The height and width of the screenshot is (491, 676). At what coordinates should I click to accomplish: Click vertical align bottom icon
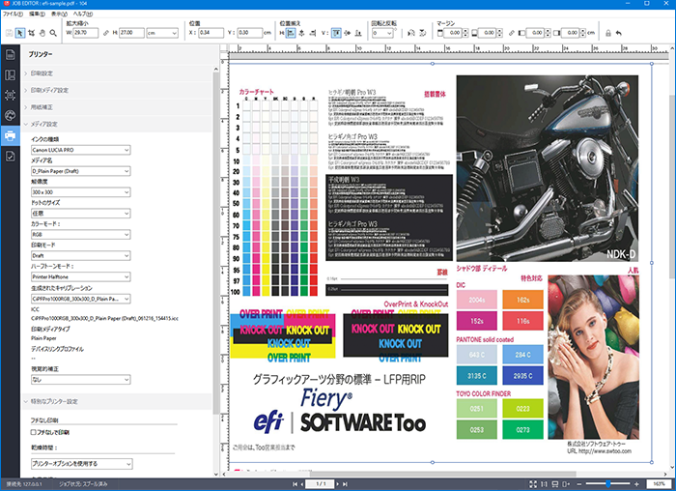pyautogui.click(x=358, y=33)
